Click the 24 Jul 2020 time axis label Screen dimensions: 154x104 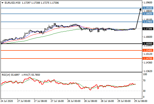pos(7,101)
